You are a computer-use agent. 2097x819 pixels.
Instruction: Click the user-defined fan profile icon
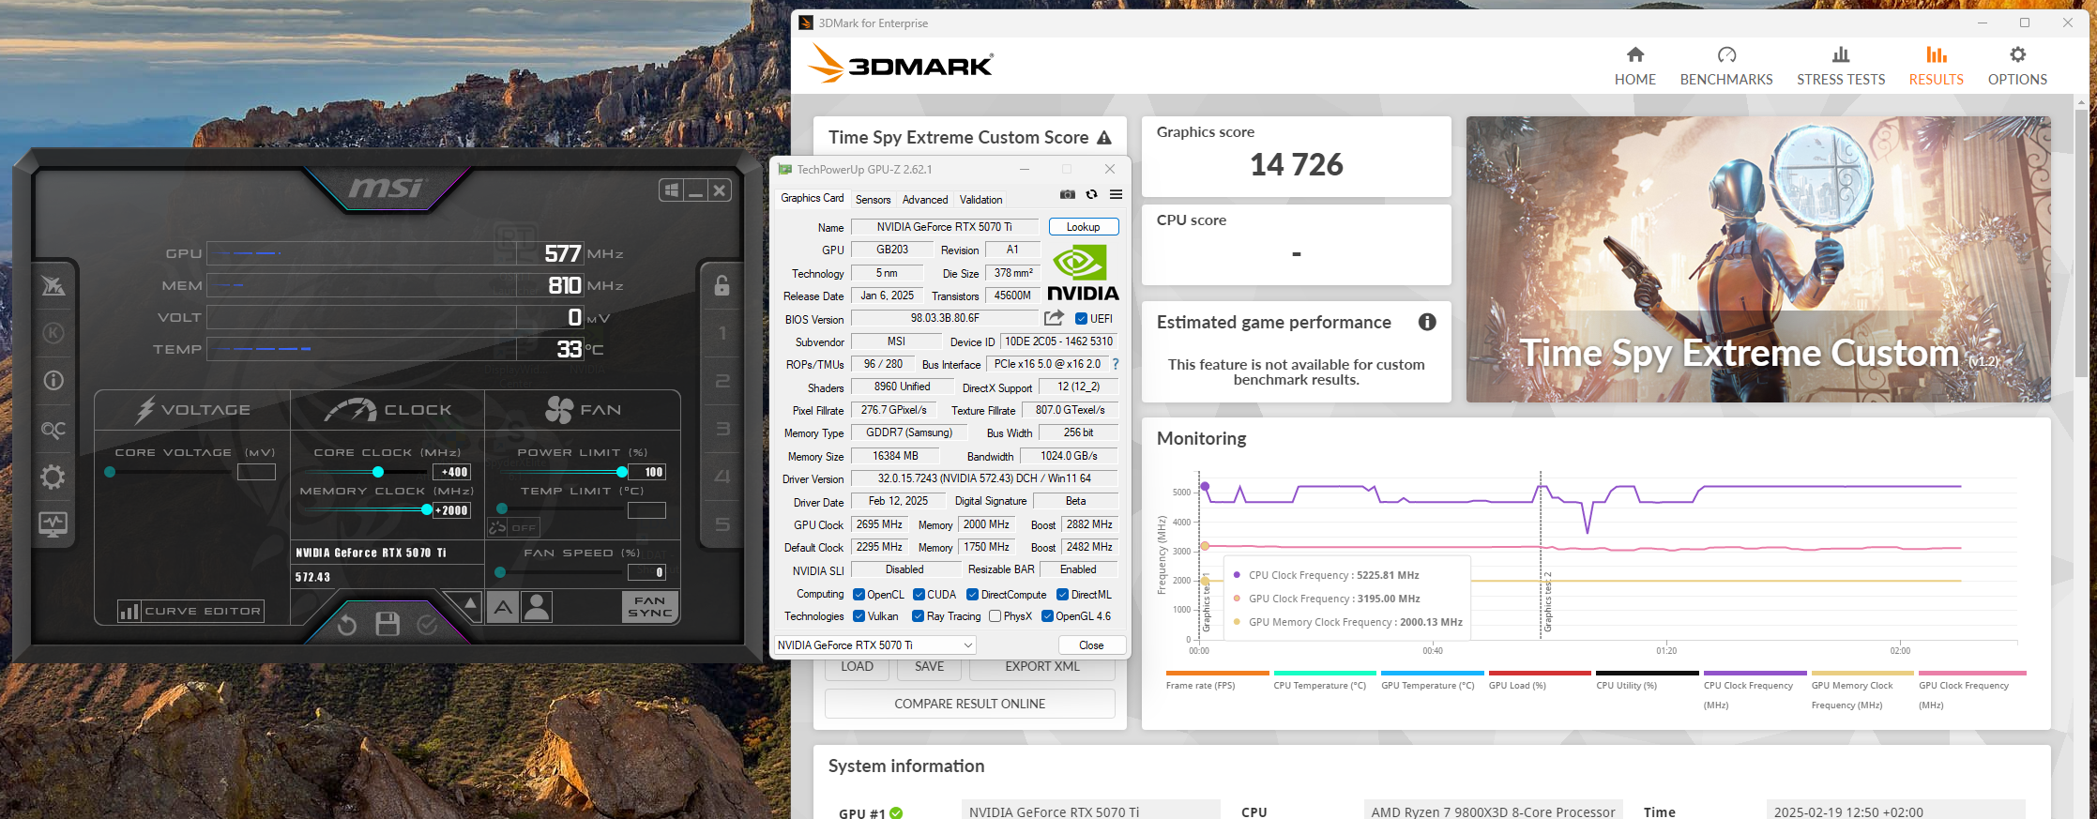pyautogui.click(x=537, y=608)
